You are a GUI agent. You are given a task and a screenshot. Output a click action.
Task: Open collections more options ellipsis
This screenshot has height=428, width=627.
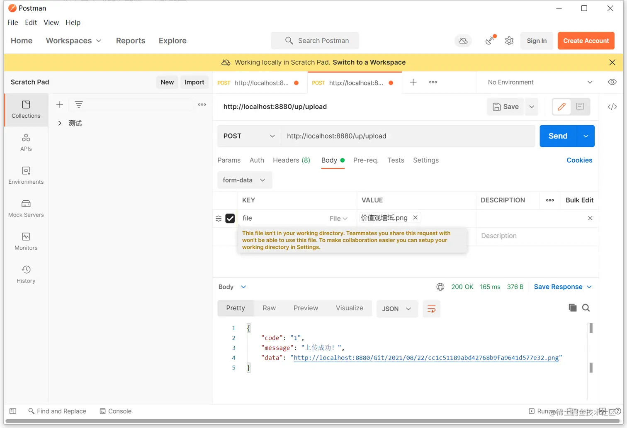(202, 105)
